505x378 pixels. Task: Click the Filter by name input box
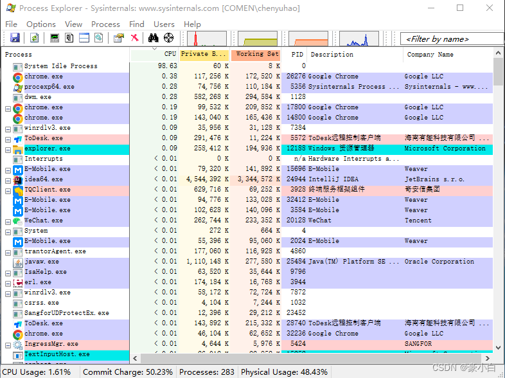[x=452, y=39]
